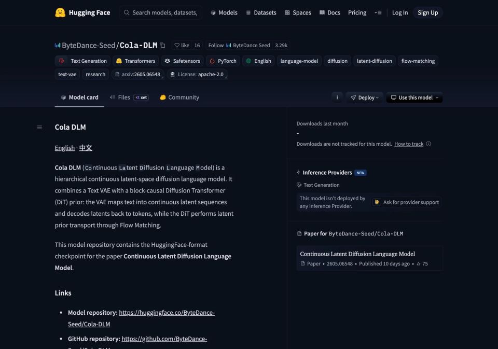Click the like count 16

pos(197,46)
